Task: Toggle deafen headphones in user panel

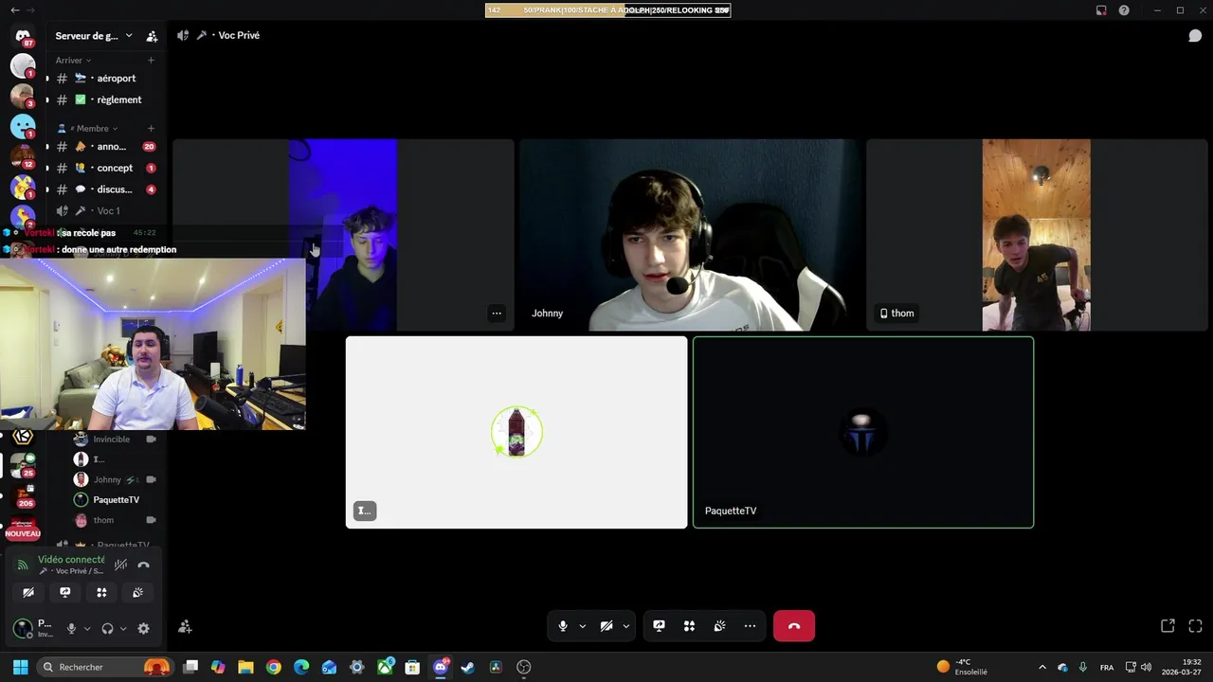Action: pyautogui.click(x=107, y=628)
